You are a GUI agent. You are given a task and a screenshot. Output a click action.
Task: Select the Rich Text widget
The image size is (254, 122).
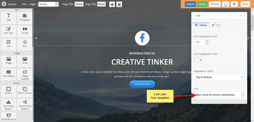[x=9, y=31]
